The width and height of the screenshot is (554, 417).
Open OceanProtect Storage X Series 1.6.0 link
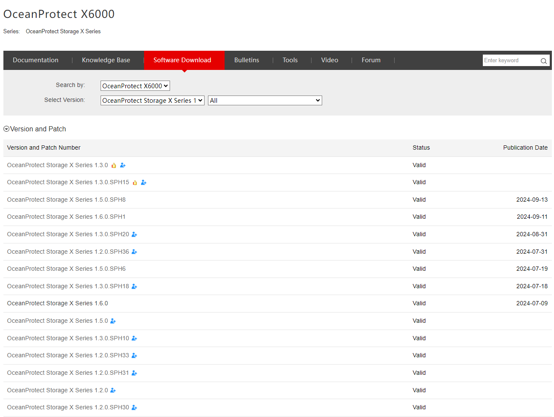point(58,304)
